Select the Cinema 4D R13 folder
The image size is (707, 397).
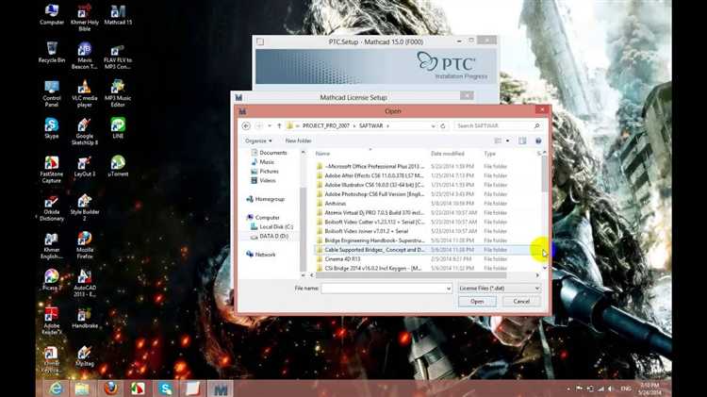point(343,259)
